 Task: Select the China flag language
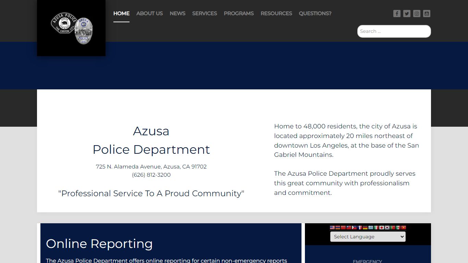343,227
